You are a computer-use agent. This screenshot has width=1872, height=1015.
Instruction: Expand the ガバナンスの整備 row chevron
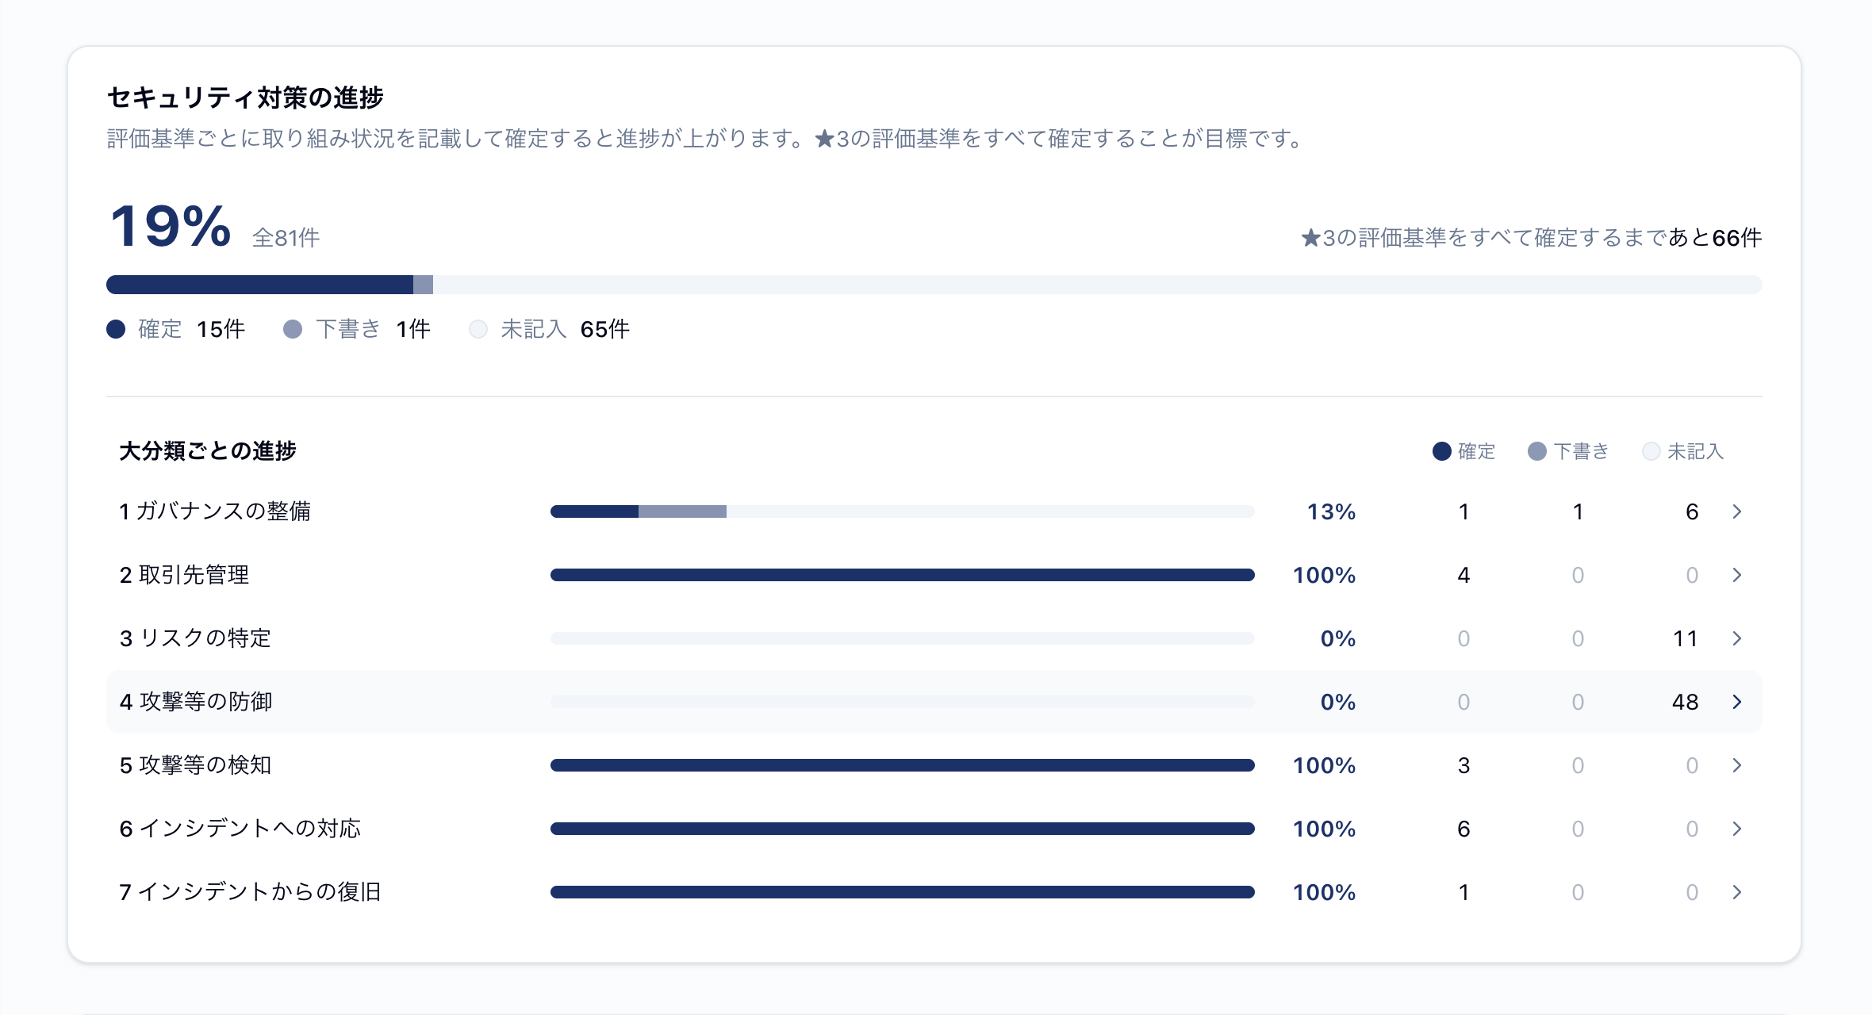1736,511
